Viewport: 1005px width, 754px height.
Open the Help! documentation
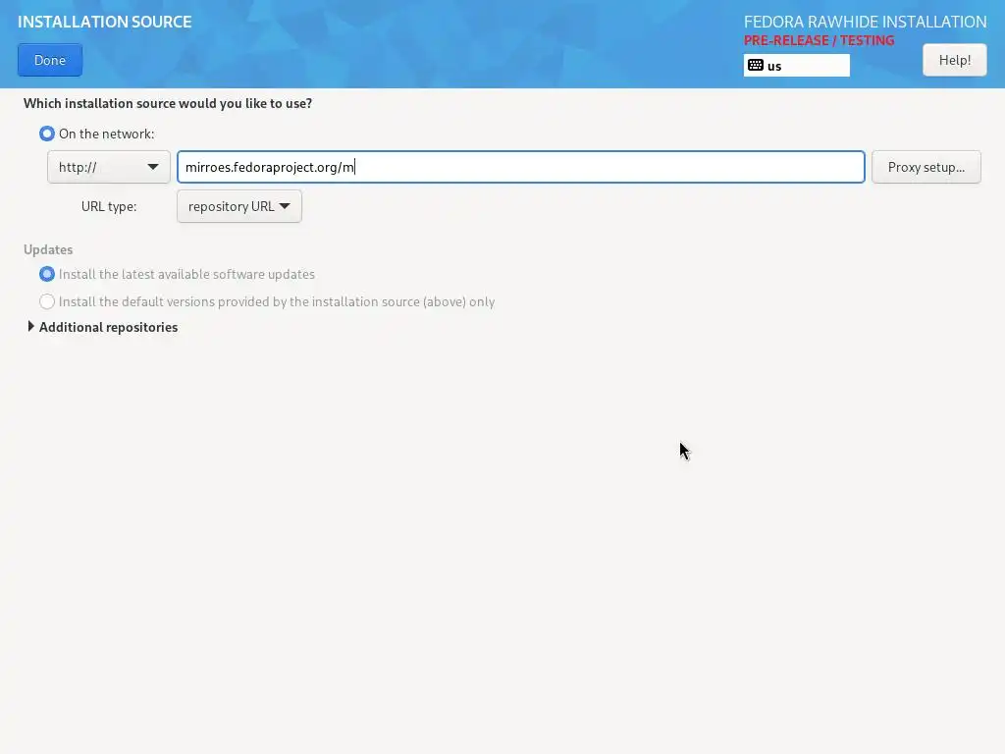[954, 60]
